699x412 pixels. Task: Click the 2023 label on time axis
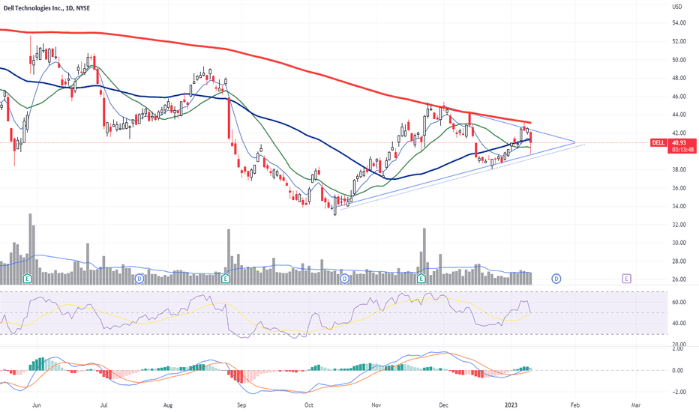(511, 405)
